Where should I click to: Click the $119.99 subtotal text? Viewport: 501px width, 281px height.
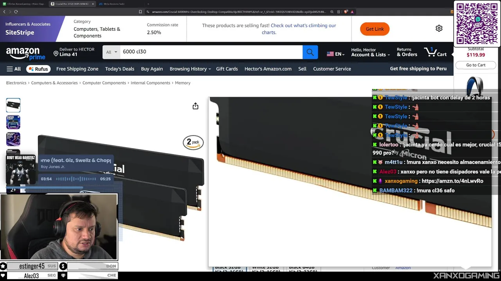click(476, 55)
